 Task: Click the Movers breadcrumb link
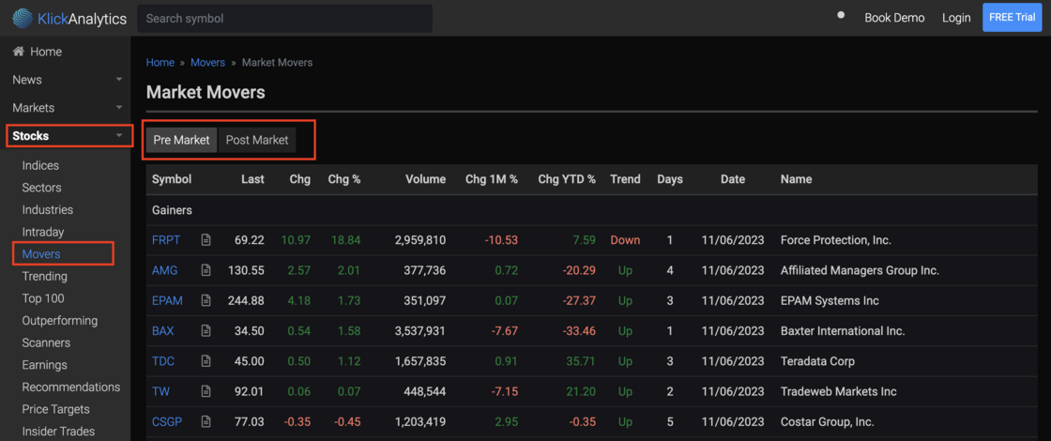point(207,62)
